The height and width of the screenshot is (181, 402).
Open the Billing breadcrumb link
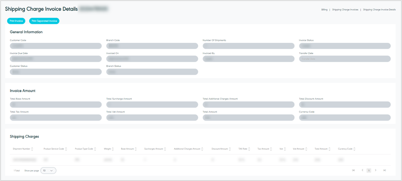325,9
